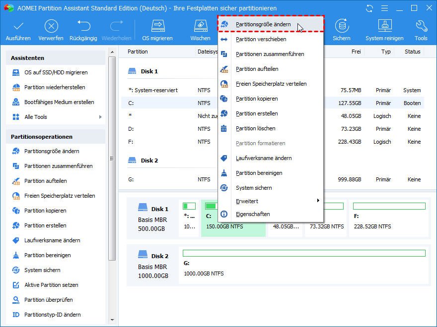Select the D: partition row in the list
The width and height of the screenshot is (437, 327).
273,129
